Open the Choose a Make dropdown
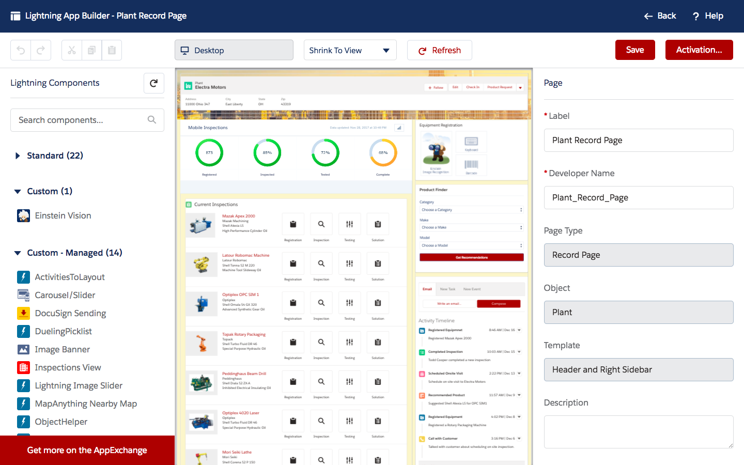This screenshot has height=465, width=744. tap(472, 227)
